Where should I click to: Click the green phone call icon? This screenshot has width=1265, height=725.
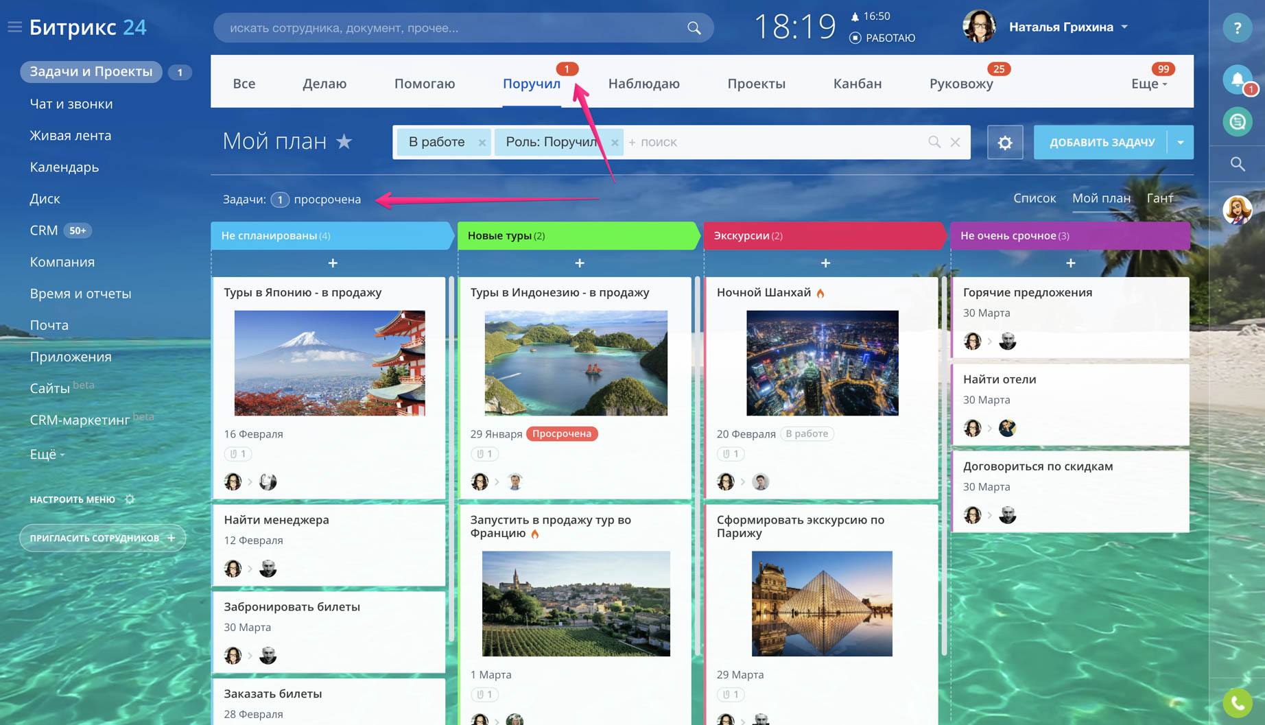tap(1237, 703)
